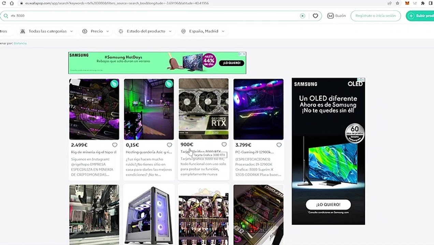Click the categories icon beside Todas las categorías
Viewport: 434px width, 245px height.
(x=23, y=31)
